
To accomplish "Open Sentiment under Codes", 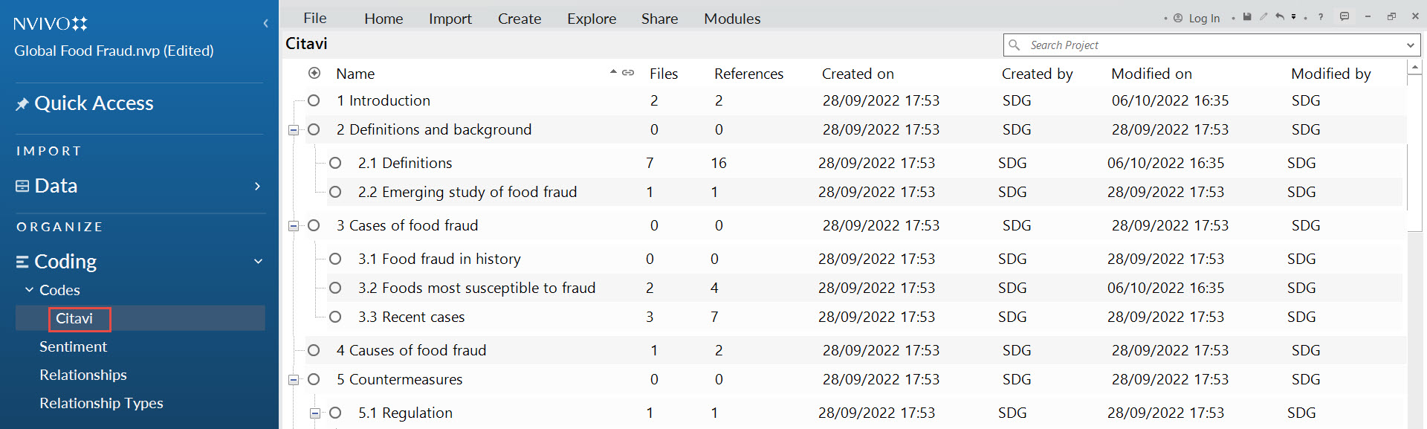I will [x=73, y=346].
